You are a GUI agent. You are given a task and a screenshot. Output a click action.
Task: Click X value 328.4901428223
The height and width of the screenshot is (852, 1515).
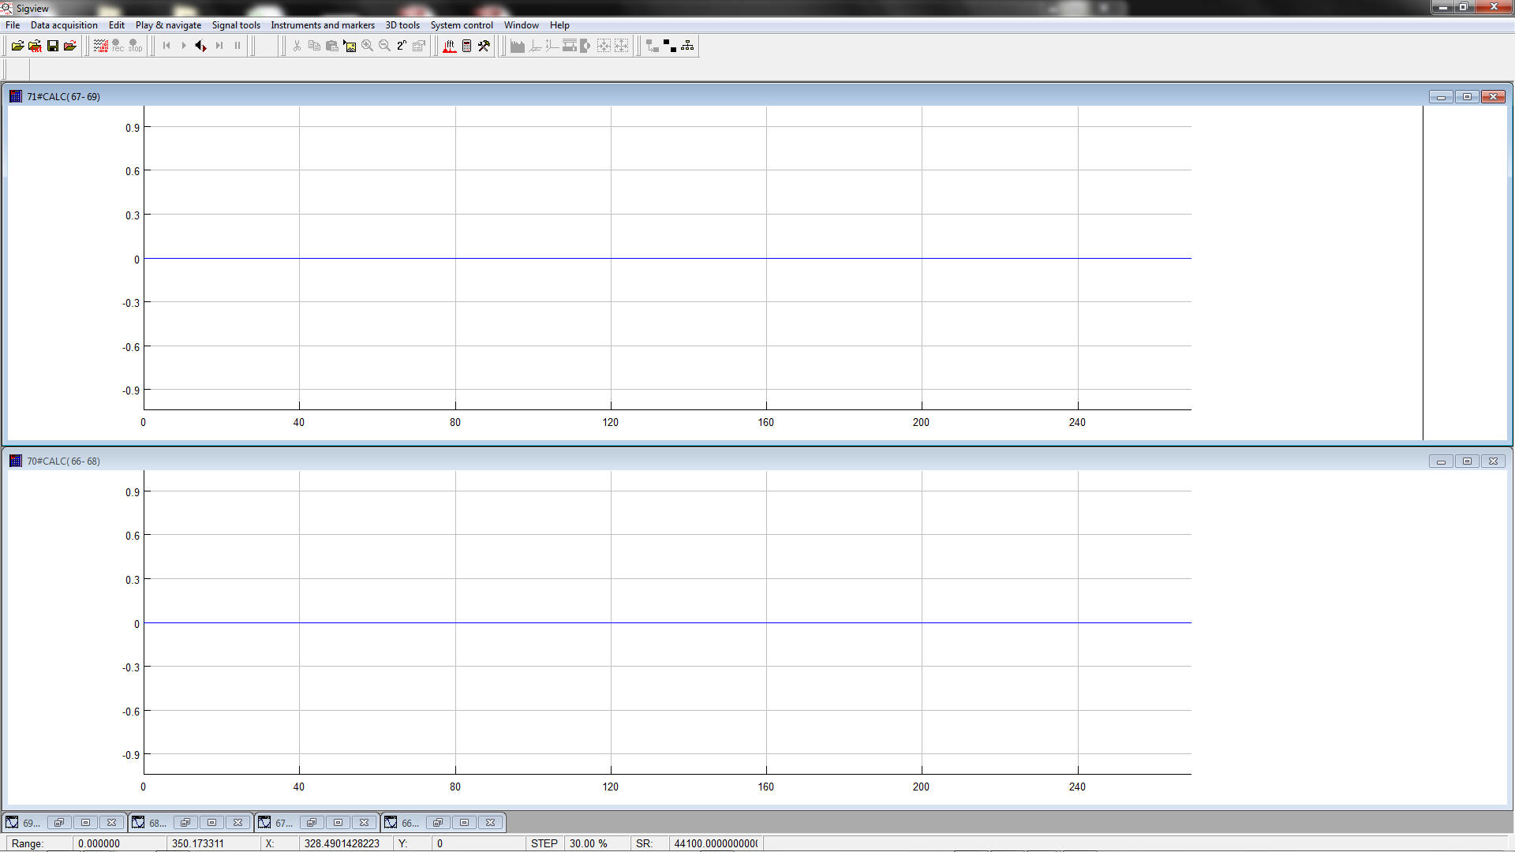pyautogui.click(x=342, y=843)
